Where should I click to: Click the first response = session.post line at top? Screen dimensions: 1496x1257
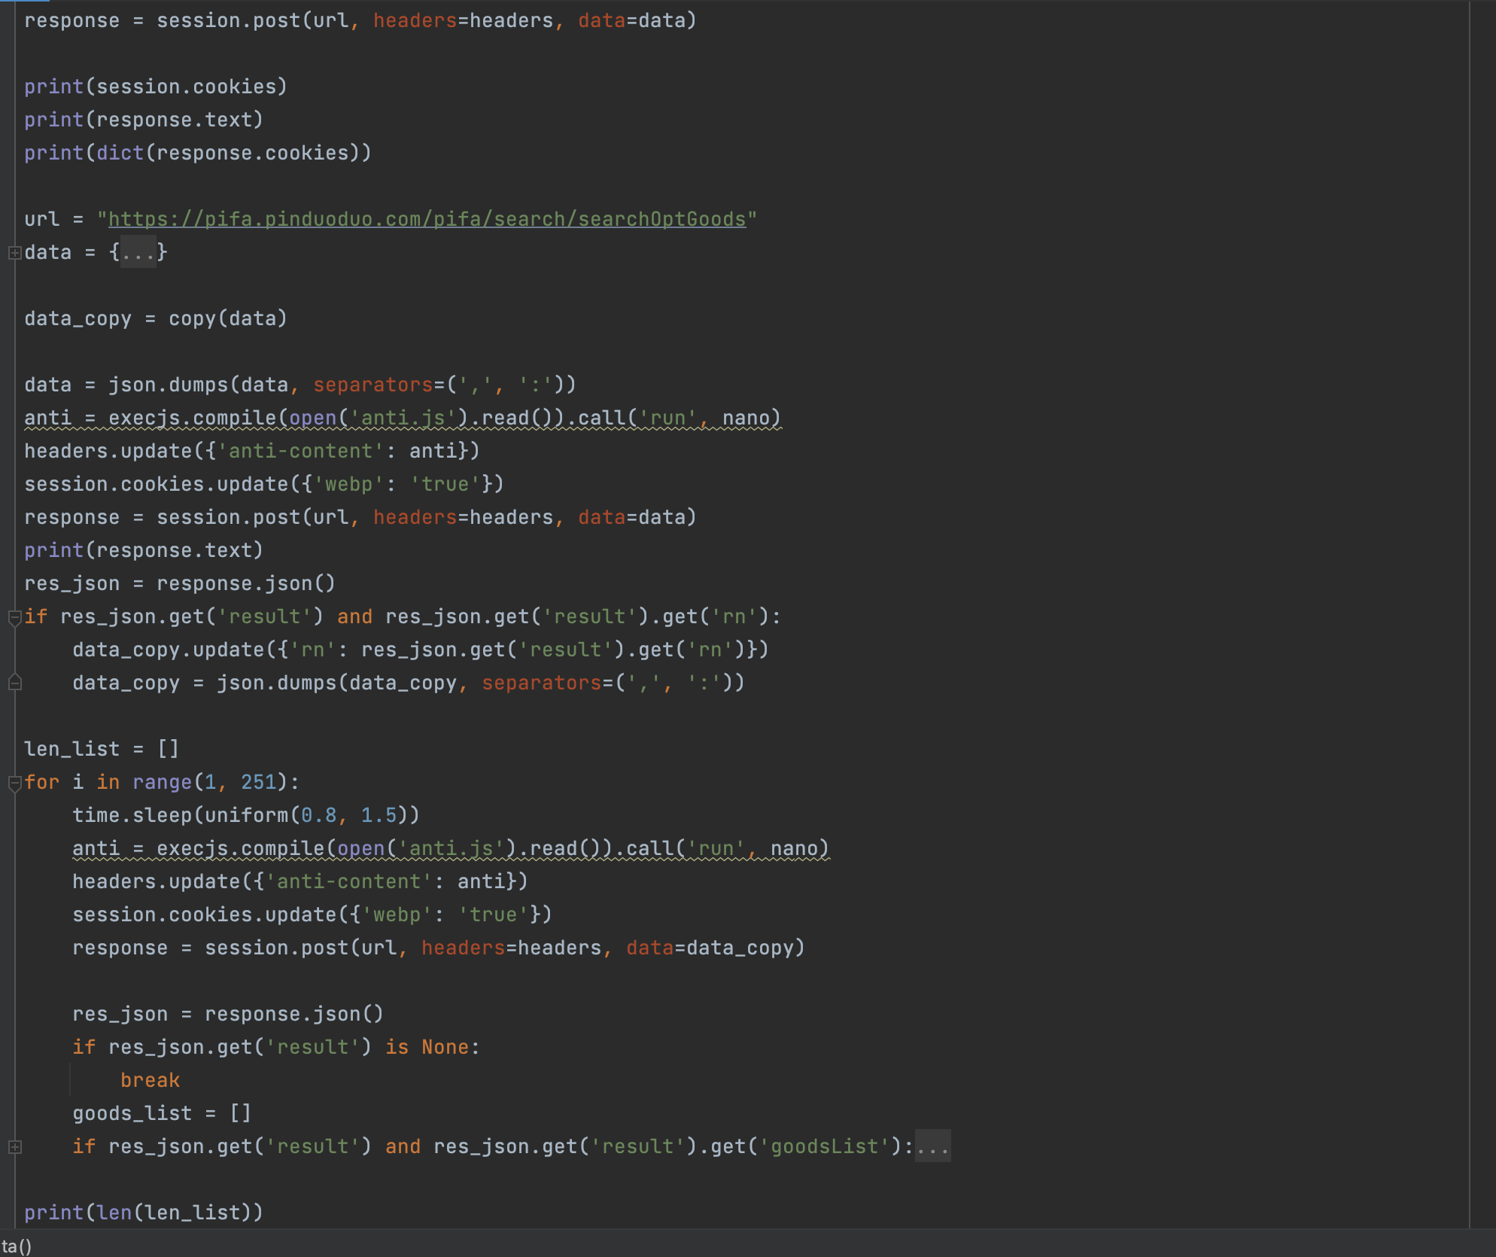(x=360, y=20)
